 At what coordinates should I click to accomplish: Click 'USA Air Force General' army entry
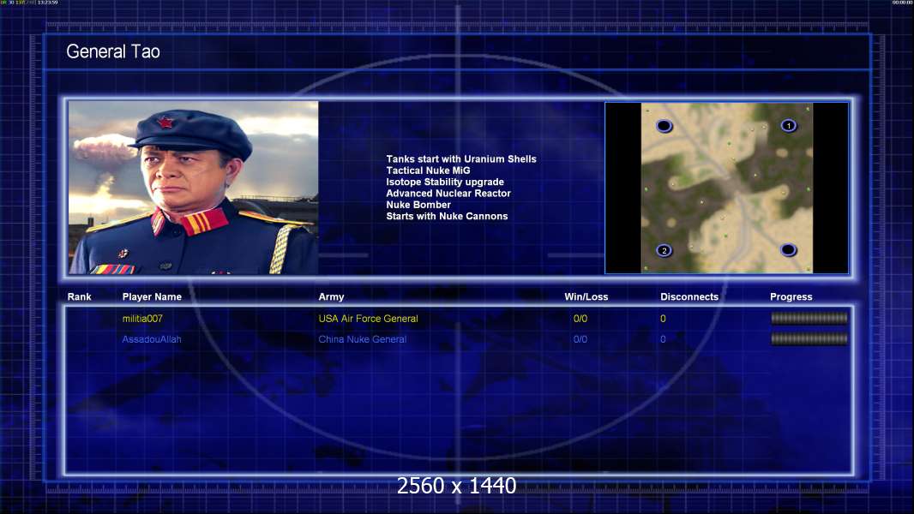368,319
